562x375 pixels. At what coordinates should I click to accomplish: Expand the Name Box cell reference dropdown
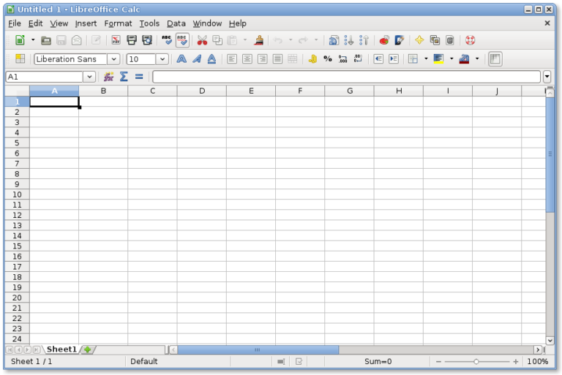pyautogui.click(x=89, y=77)
